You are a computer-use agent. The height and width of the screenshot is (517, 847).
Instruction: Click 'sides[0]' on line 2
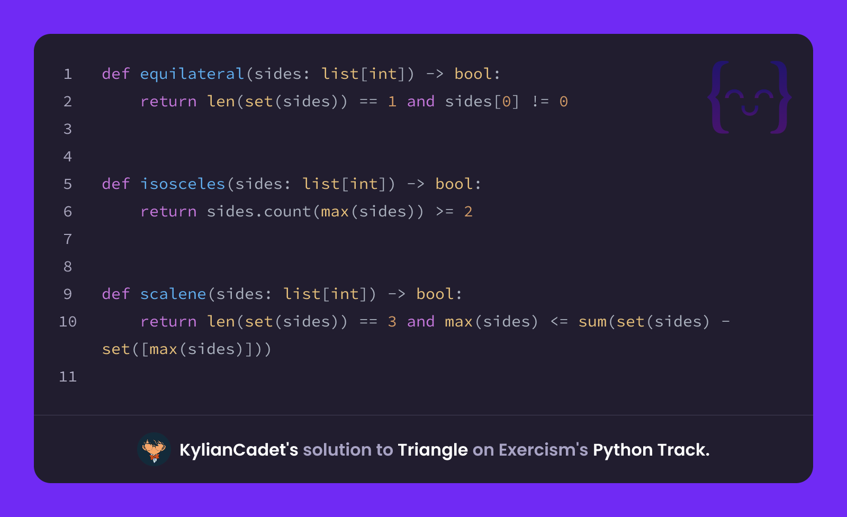click(x=482, y=102)
